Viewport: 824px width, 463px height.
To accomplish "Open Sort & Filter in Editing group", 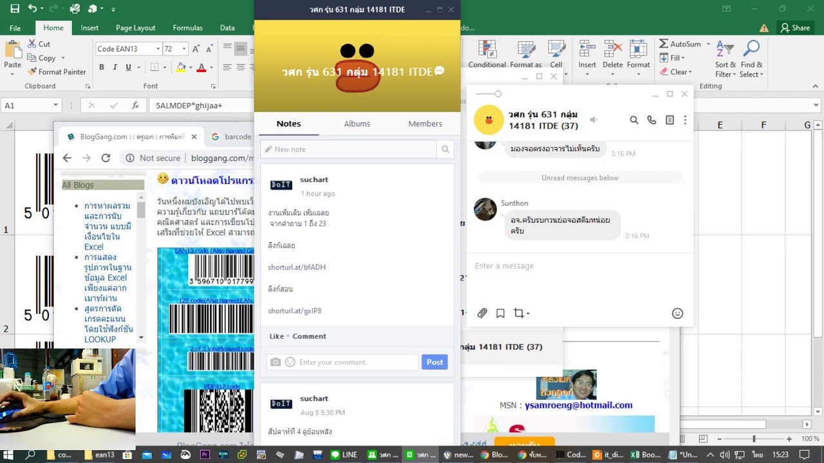I will click(726, 59).
